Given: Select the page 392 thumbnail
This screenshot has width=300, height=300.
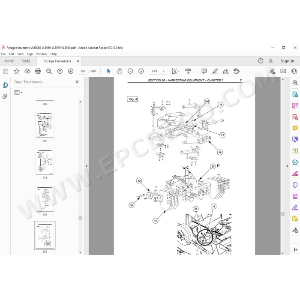Looking at the screenshot, I should tap(45, 198).
